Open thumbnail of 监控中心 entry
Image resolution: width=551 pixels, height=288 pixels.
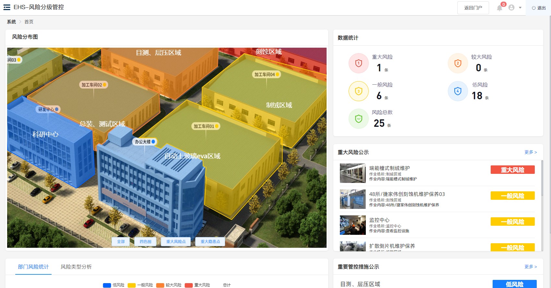pos(353,225)
